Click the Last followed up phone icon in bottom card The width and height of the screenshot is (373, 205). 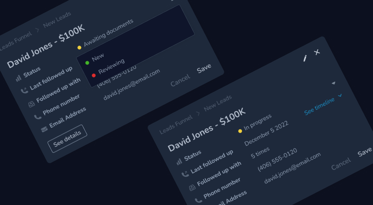[185, 174]
